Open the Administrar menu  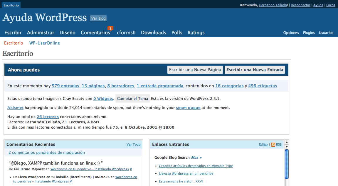pos(41,33)
